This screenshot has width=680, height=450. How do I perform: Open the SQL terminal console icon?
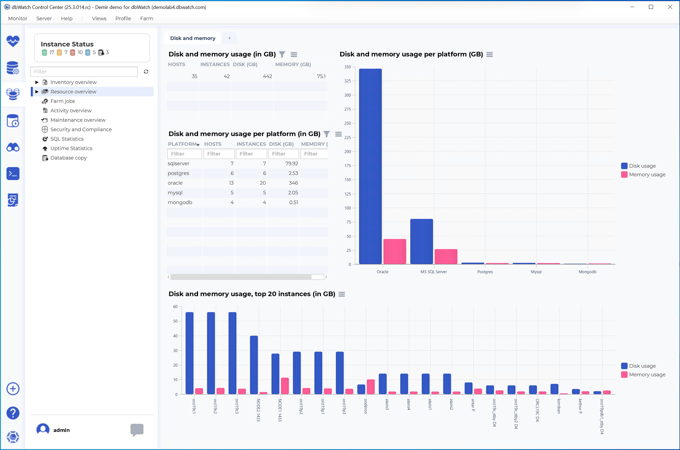tap(13, 174)
